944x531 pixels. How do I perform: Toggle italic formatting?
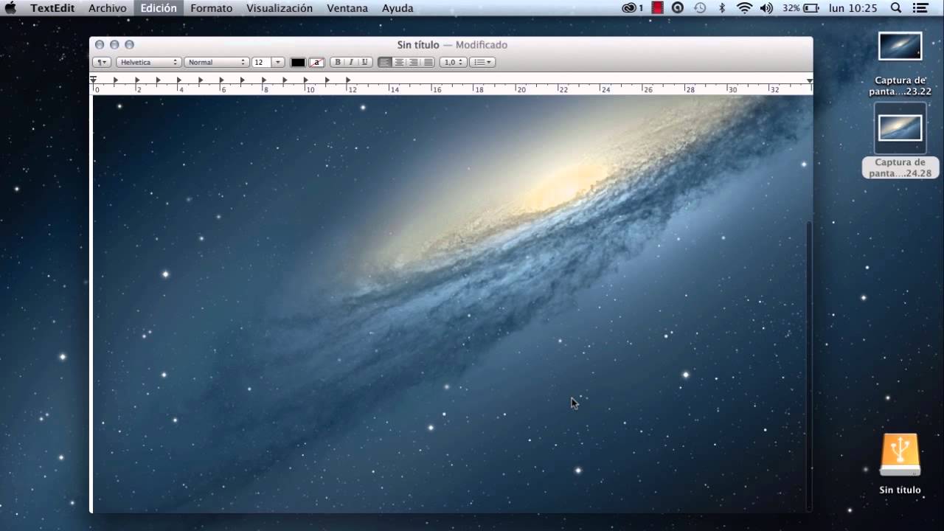[x=351, y=63]
